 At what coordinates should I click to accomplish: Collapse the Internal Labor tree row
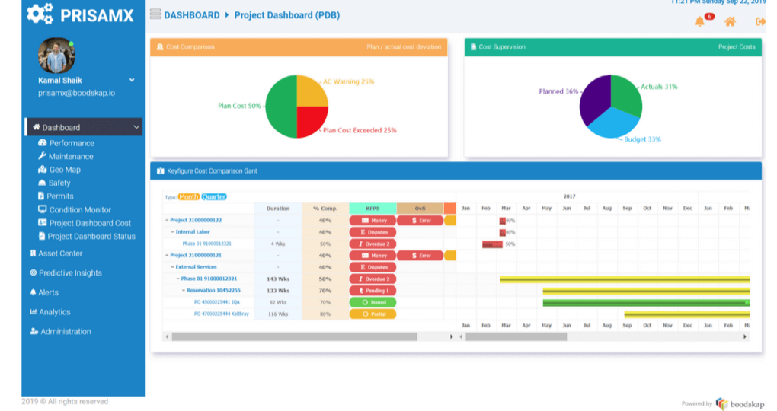[x=172, y=231]
